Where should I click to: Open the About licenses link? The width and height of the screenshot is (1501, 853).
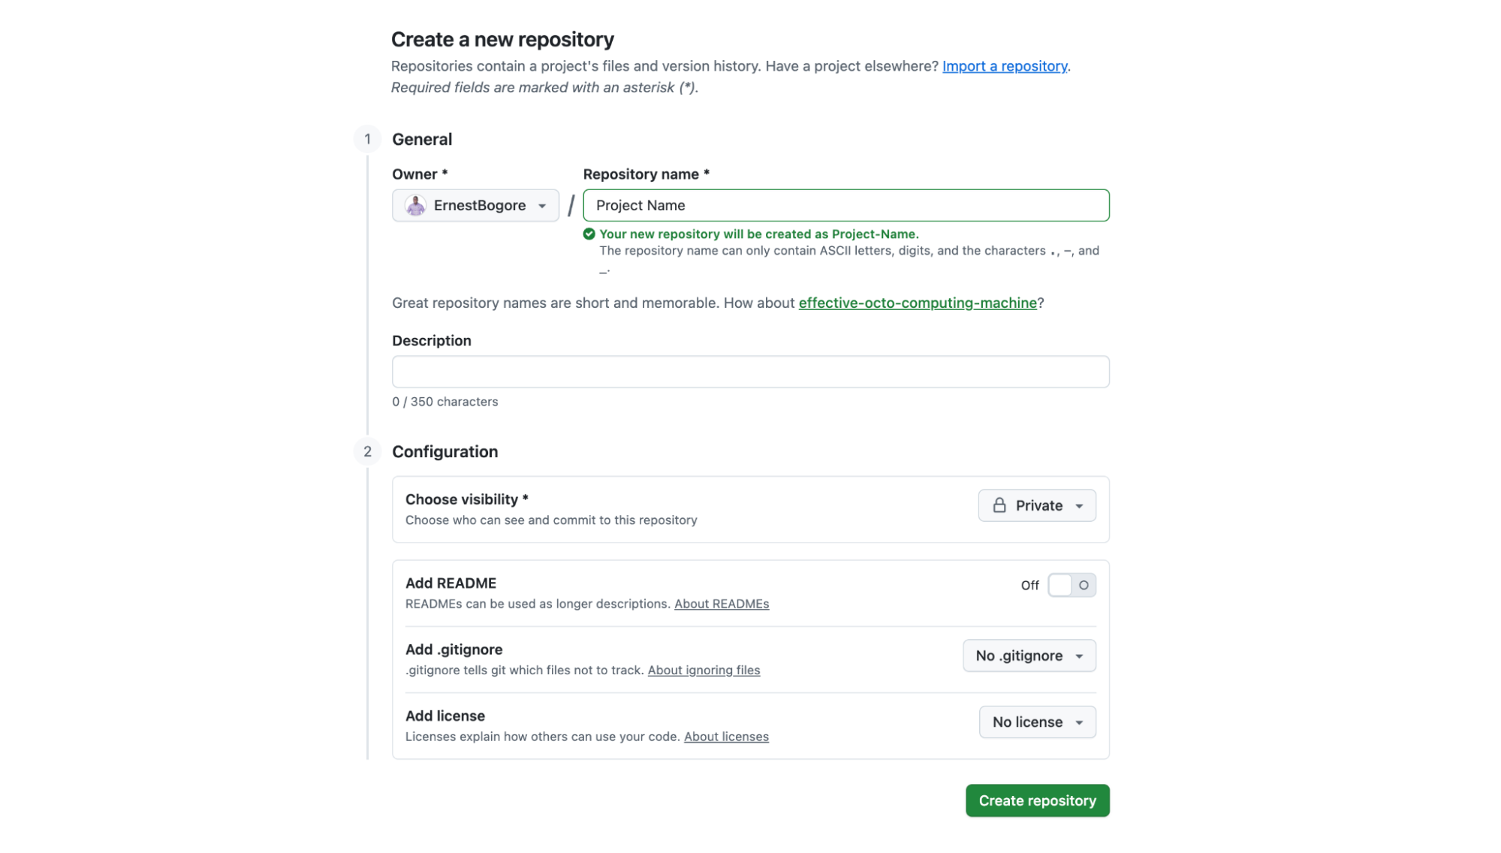pos(726,737)
